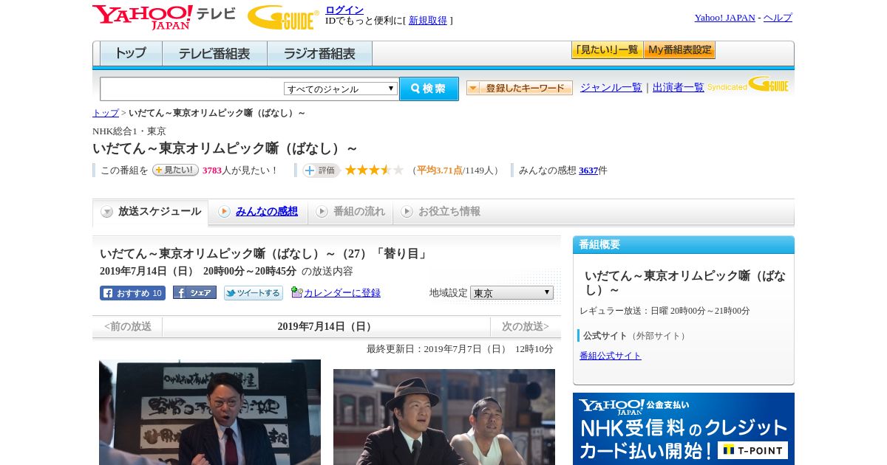Viewport: 887px width, 465px height.
Task: Click the Facebook おすすめ button
Action: (x=132, y=293)
